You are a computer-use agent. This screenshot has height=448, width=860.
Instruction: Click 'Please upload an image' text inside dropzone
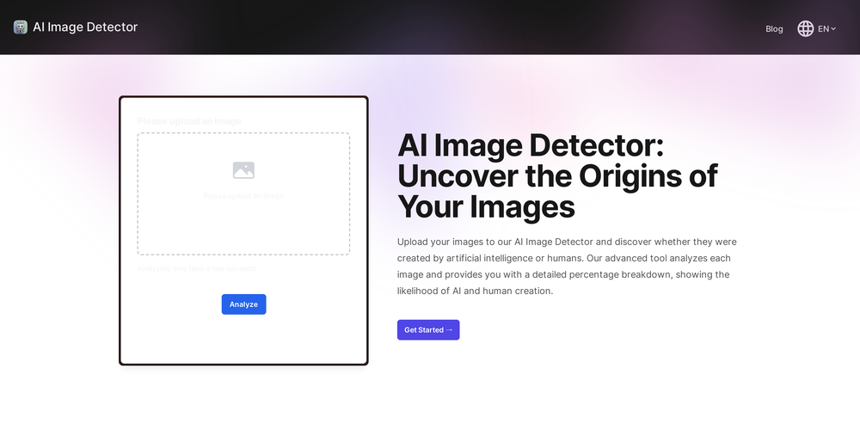243,196
